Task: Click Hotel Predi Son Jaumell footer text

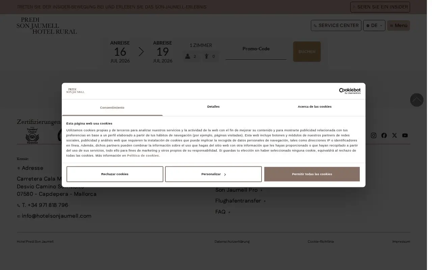Action: (35, 242)
